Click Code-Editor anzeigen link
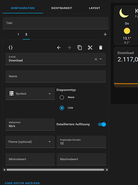Screen dimensions: 138x185 coord(22,183)
